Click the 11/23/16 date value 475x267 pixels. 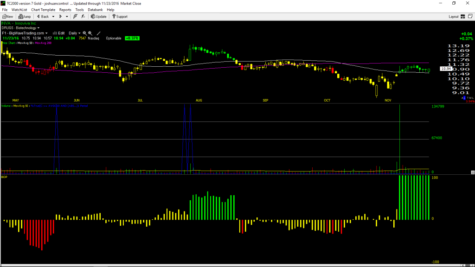[x=11, y=38]
